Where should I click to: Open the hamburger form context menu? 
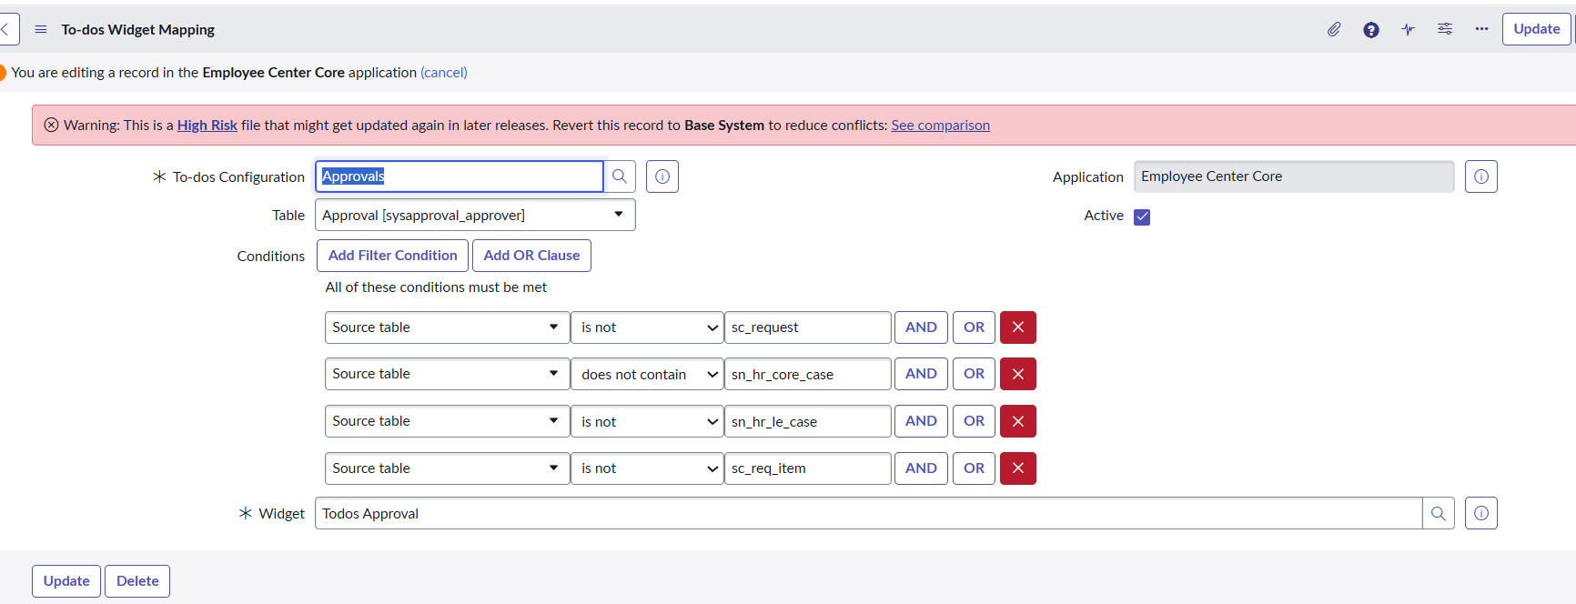point(41,29)
